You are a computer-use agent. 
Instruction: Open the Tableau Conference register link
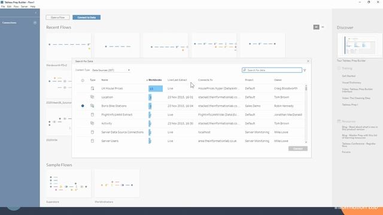pyautogui.click(x=358, y=145)
